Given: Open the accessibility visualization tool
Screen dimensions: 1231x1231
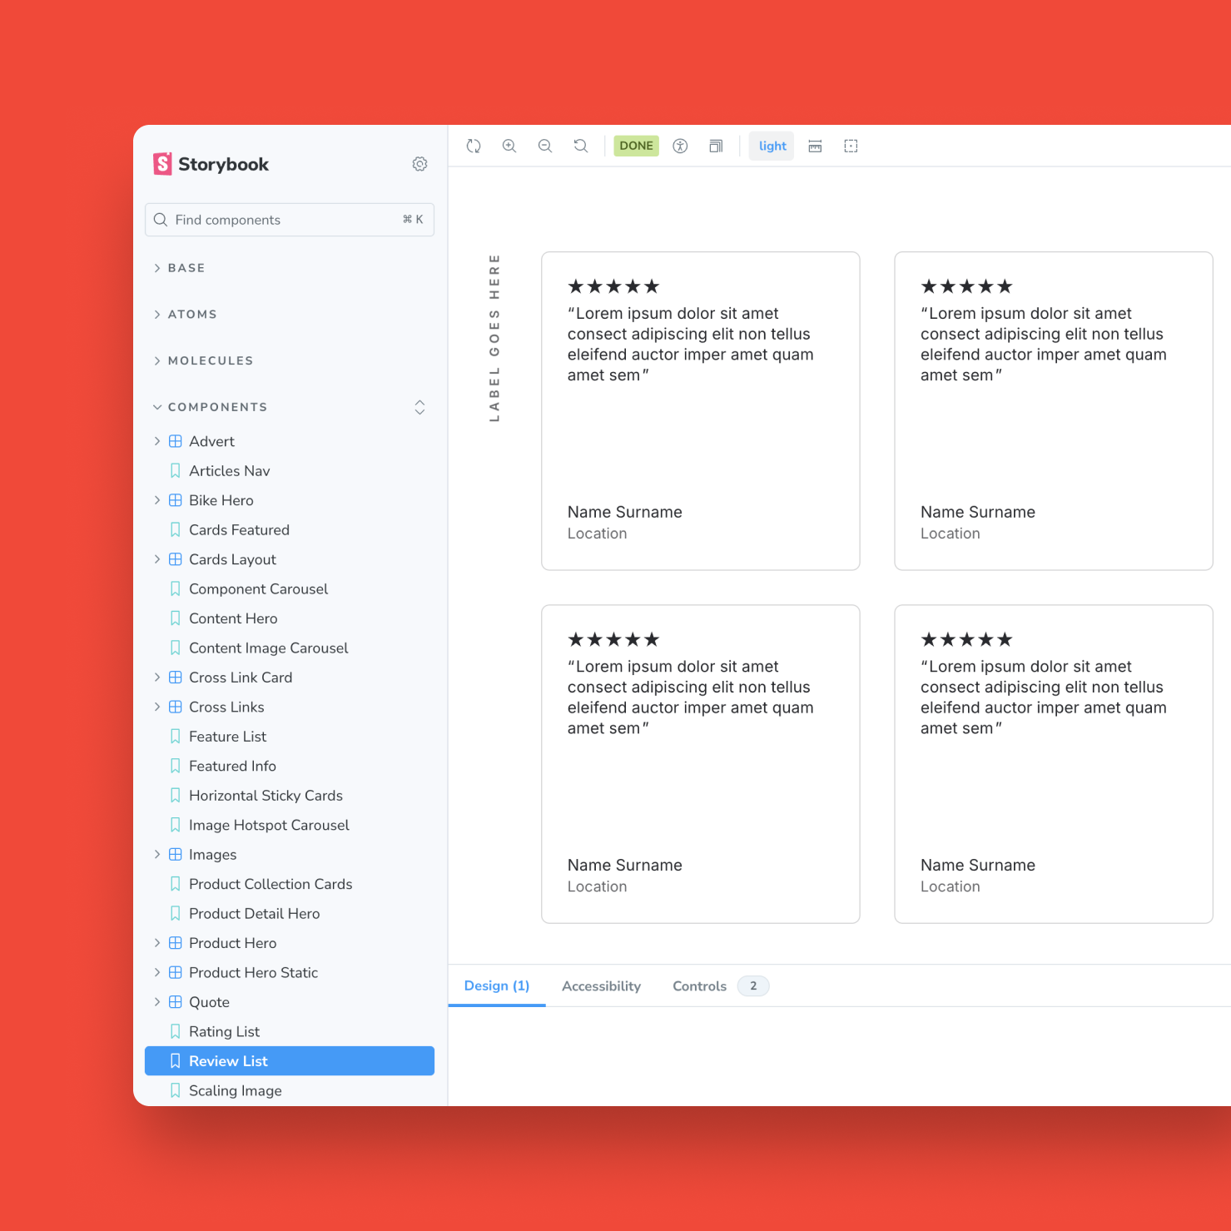Looking at the screenshot, I should coord(680,146).
